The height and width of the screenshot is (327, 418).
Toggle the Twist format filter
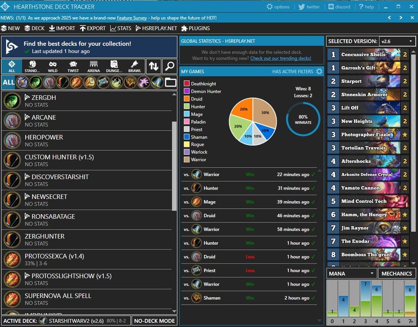tap(73, 66)
